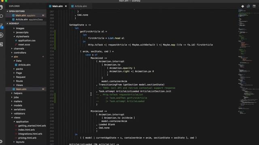This screenshot has width=259, height=145.
Task: Open the Extensions view in activity bar
Action: tap(2, 44)
